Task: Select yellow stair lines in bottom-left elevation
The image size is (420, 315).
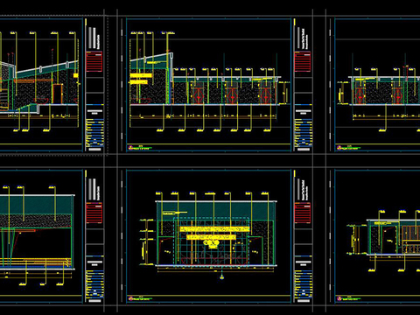Action: (x=36, y=262)
